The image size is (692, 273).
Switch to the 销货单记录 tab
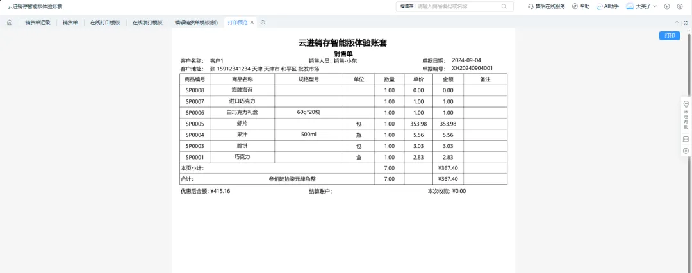(37, 22)
